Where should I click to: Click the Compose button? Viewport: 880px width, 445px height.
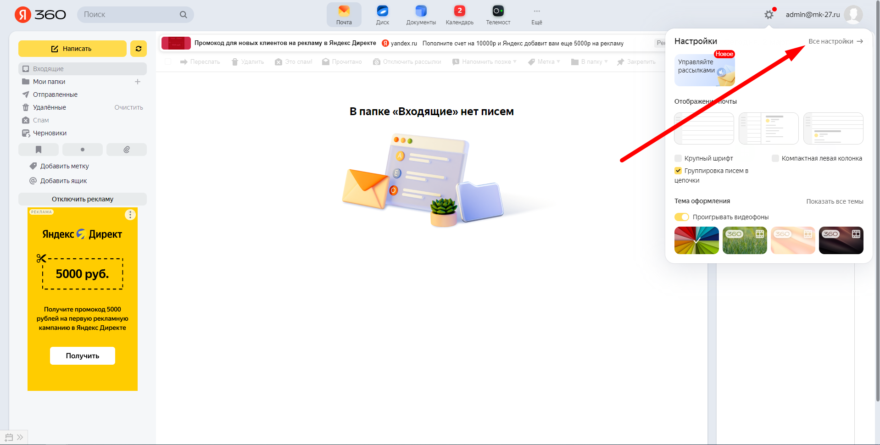(x=72, y=49)
